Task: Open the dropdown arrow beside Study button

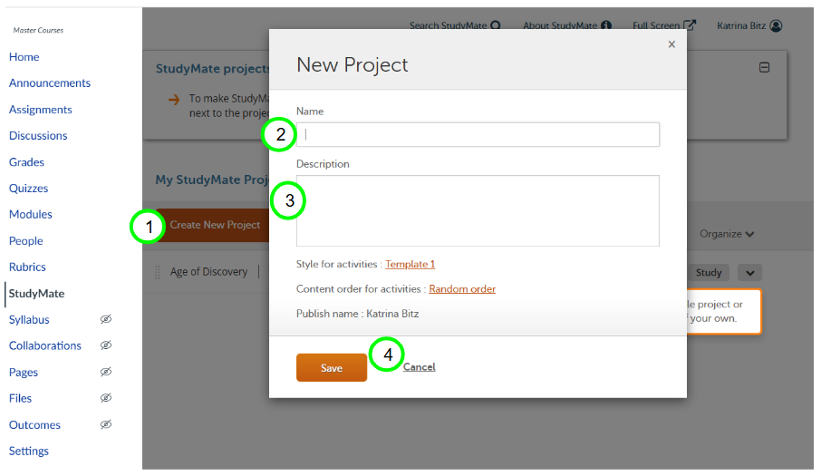Action: click(x=750, y=273)
